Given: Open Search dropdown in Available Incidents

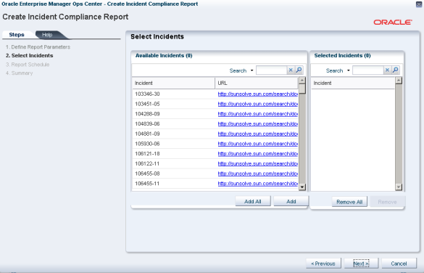Looking at the screenshot, I should click(x=252, y=70).
